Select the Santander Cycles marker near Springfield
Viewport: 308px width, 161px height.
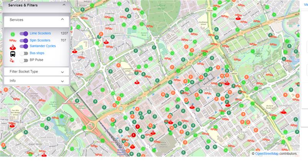coord(283,112)
